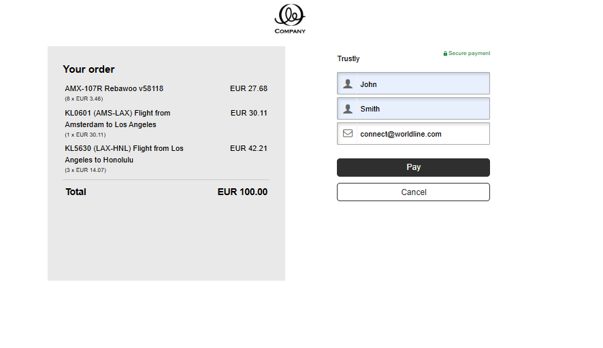Click the Company logo at top
Image resolution: width=603 pixels, height=348 pixels.
click(290, 19)
